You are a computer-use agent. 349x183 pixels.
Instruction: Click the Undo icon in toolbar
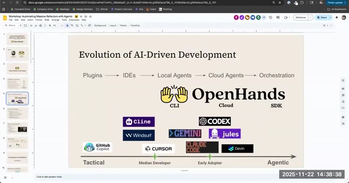[x=31, y=25]
